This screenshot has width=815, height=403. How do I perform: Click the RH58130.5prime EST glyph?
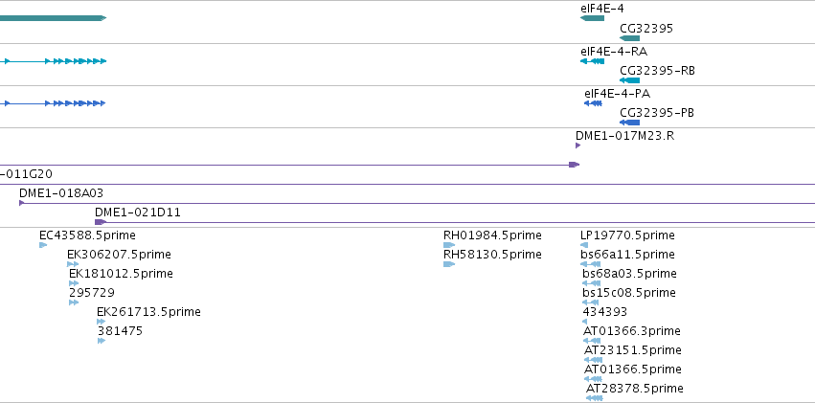pyautogui.click(x=449, y=264)
